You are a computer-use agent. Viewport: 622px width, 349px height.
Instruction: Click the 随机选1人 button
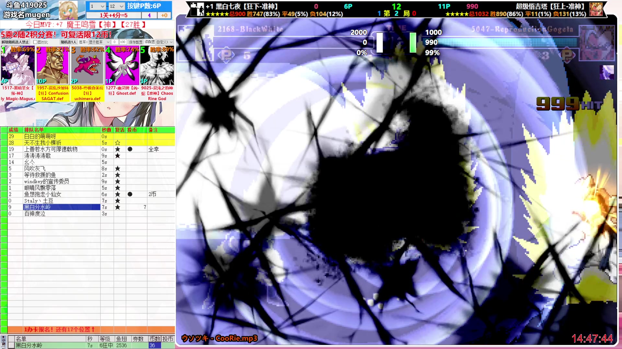click(68, 42)
